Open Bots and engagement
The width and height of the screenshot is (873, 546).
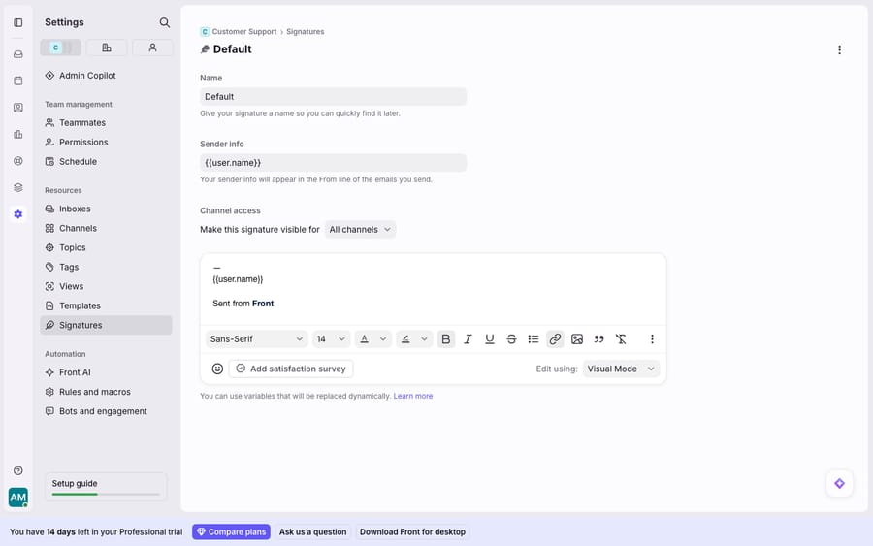(106, 411)
